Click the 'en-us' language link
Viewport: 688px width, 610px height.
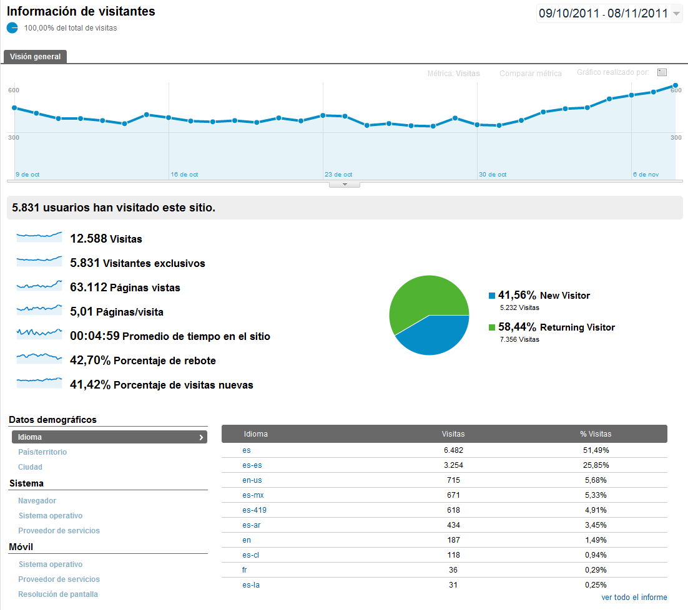point(252,480)
